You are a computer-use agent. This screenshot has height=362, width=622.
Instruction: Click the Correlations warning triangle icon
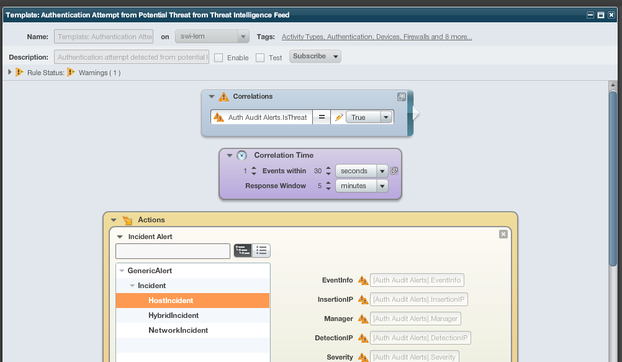click(x=223, y=96)
